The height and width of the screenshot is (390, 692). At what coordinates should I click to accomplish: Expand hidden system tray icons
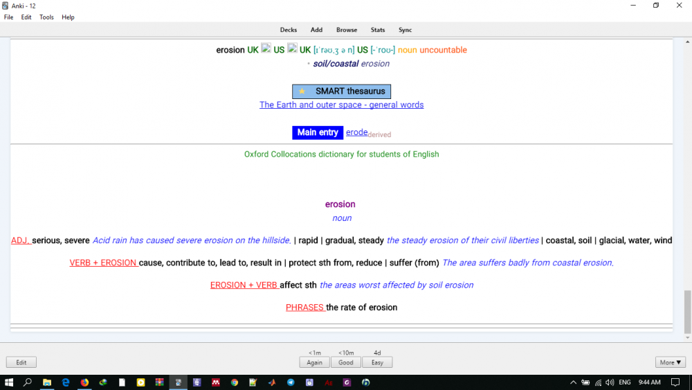click(573, 382)
